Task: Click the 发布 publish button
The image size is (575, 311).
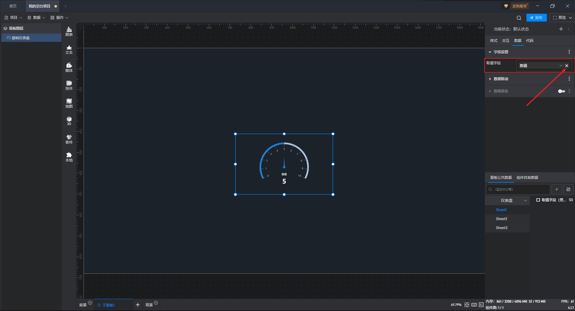Action: pos(536,18)
